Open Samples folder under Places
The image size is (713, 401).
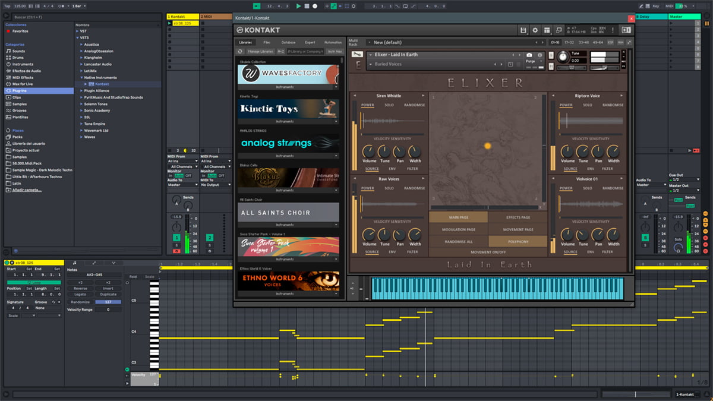tap(18, 157)
